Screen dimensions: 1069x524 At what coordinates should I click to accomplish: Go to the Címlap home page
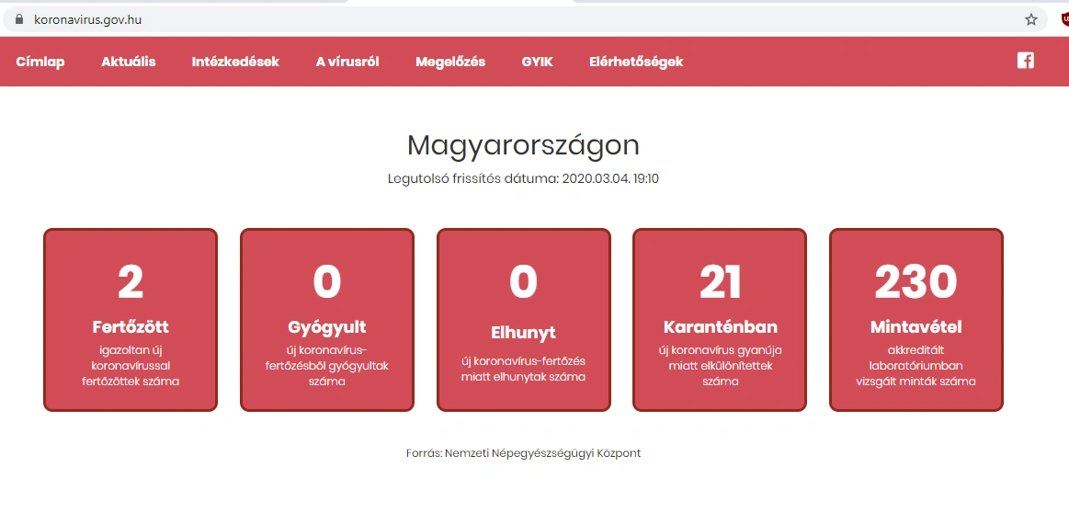click(40, 62)
